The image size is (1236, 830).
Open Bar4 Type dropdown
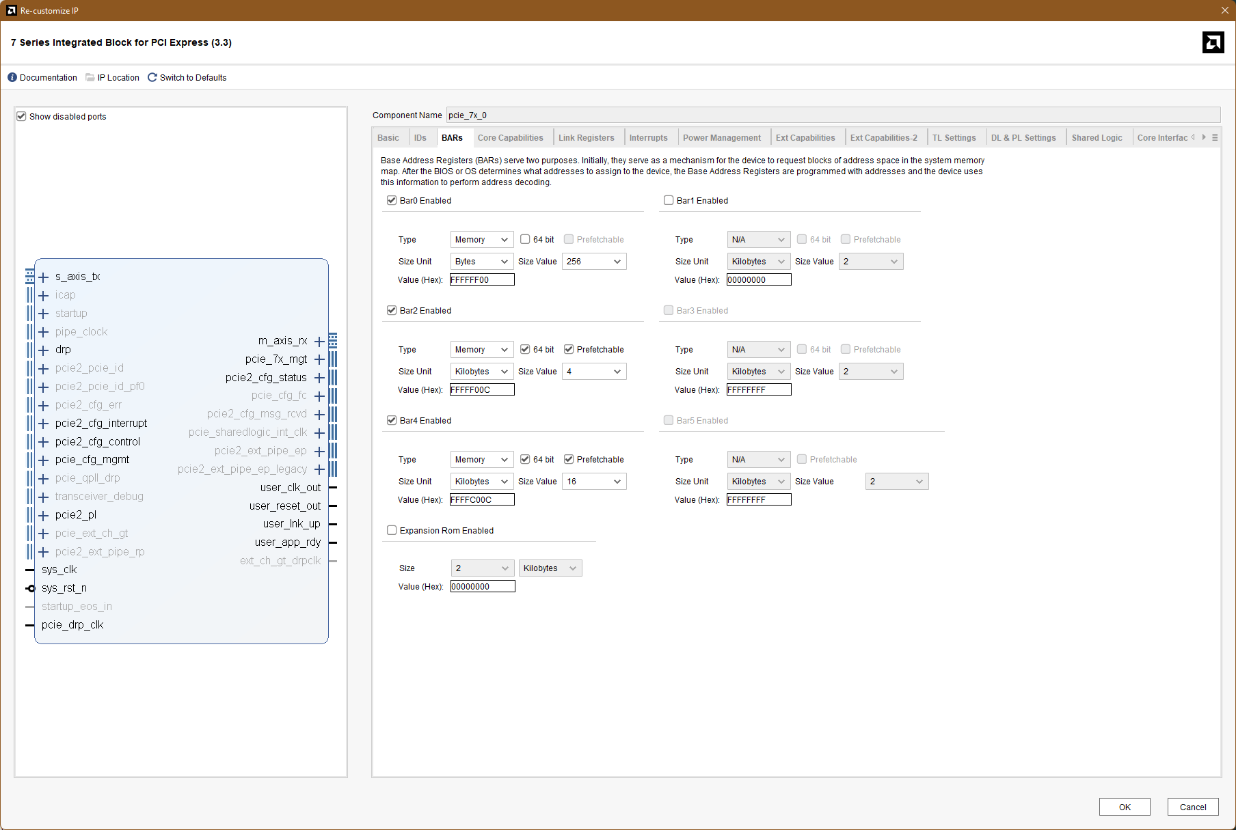[482, 460]
